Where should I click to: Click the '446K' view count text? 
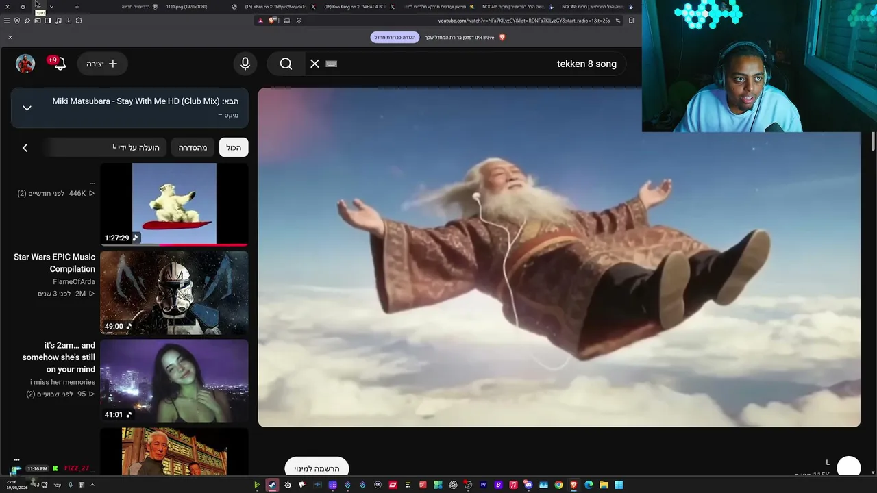point(77,194)
